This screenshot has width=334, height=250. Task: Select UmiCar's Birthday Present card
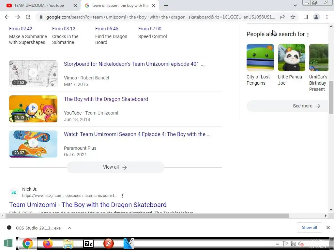(x=319, y=68)
